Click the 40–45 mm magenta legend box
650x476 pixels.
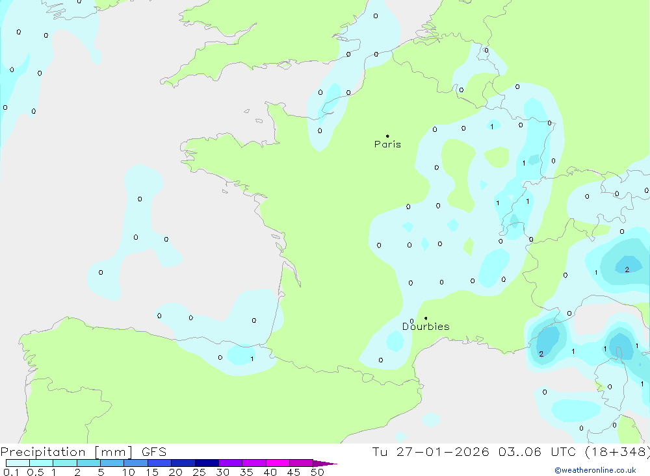[x=278, y=463]
